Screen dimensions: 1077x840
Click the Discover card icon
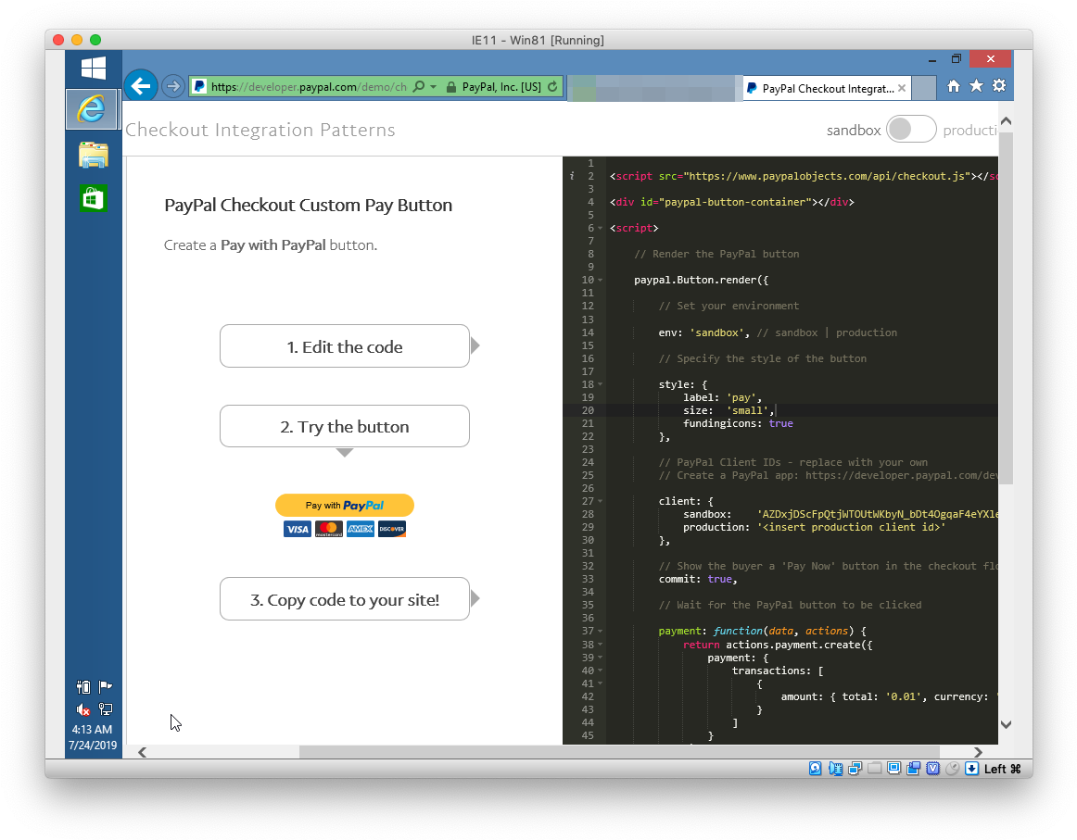tap(392, 529)
